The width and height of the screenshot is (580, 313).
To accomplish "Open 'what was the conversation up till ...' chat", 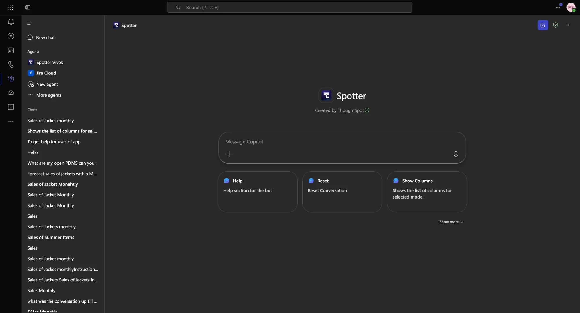I will click(62, 301).
